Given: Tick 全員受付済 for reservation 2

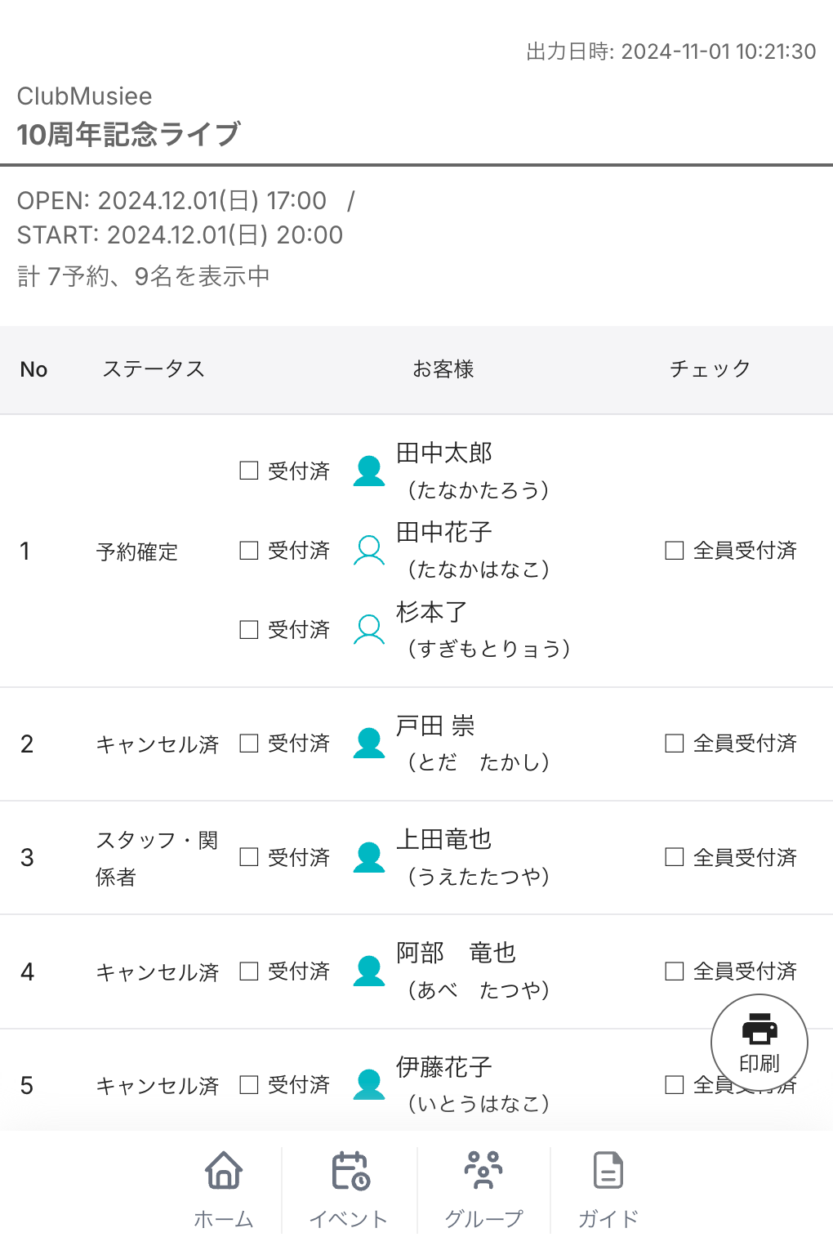Looking at the screenshot, I should (x=675, y=743).
